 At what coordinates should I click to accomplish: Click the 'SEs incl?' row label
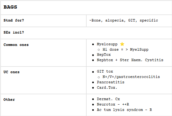coord(14,32)
